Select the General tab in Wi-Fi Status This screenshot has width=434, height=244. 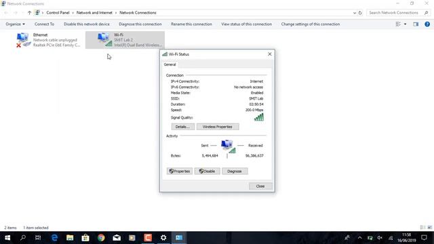point(170,64)
